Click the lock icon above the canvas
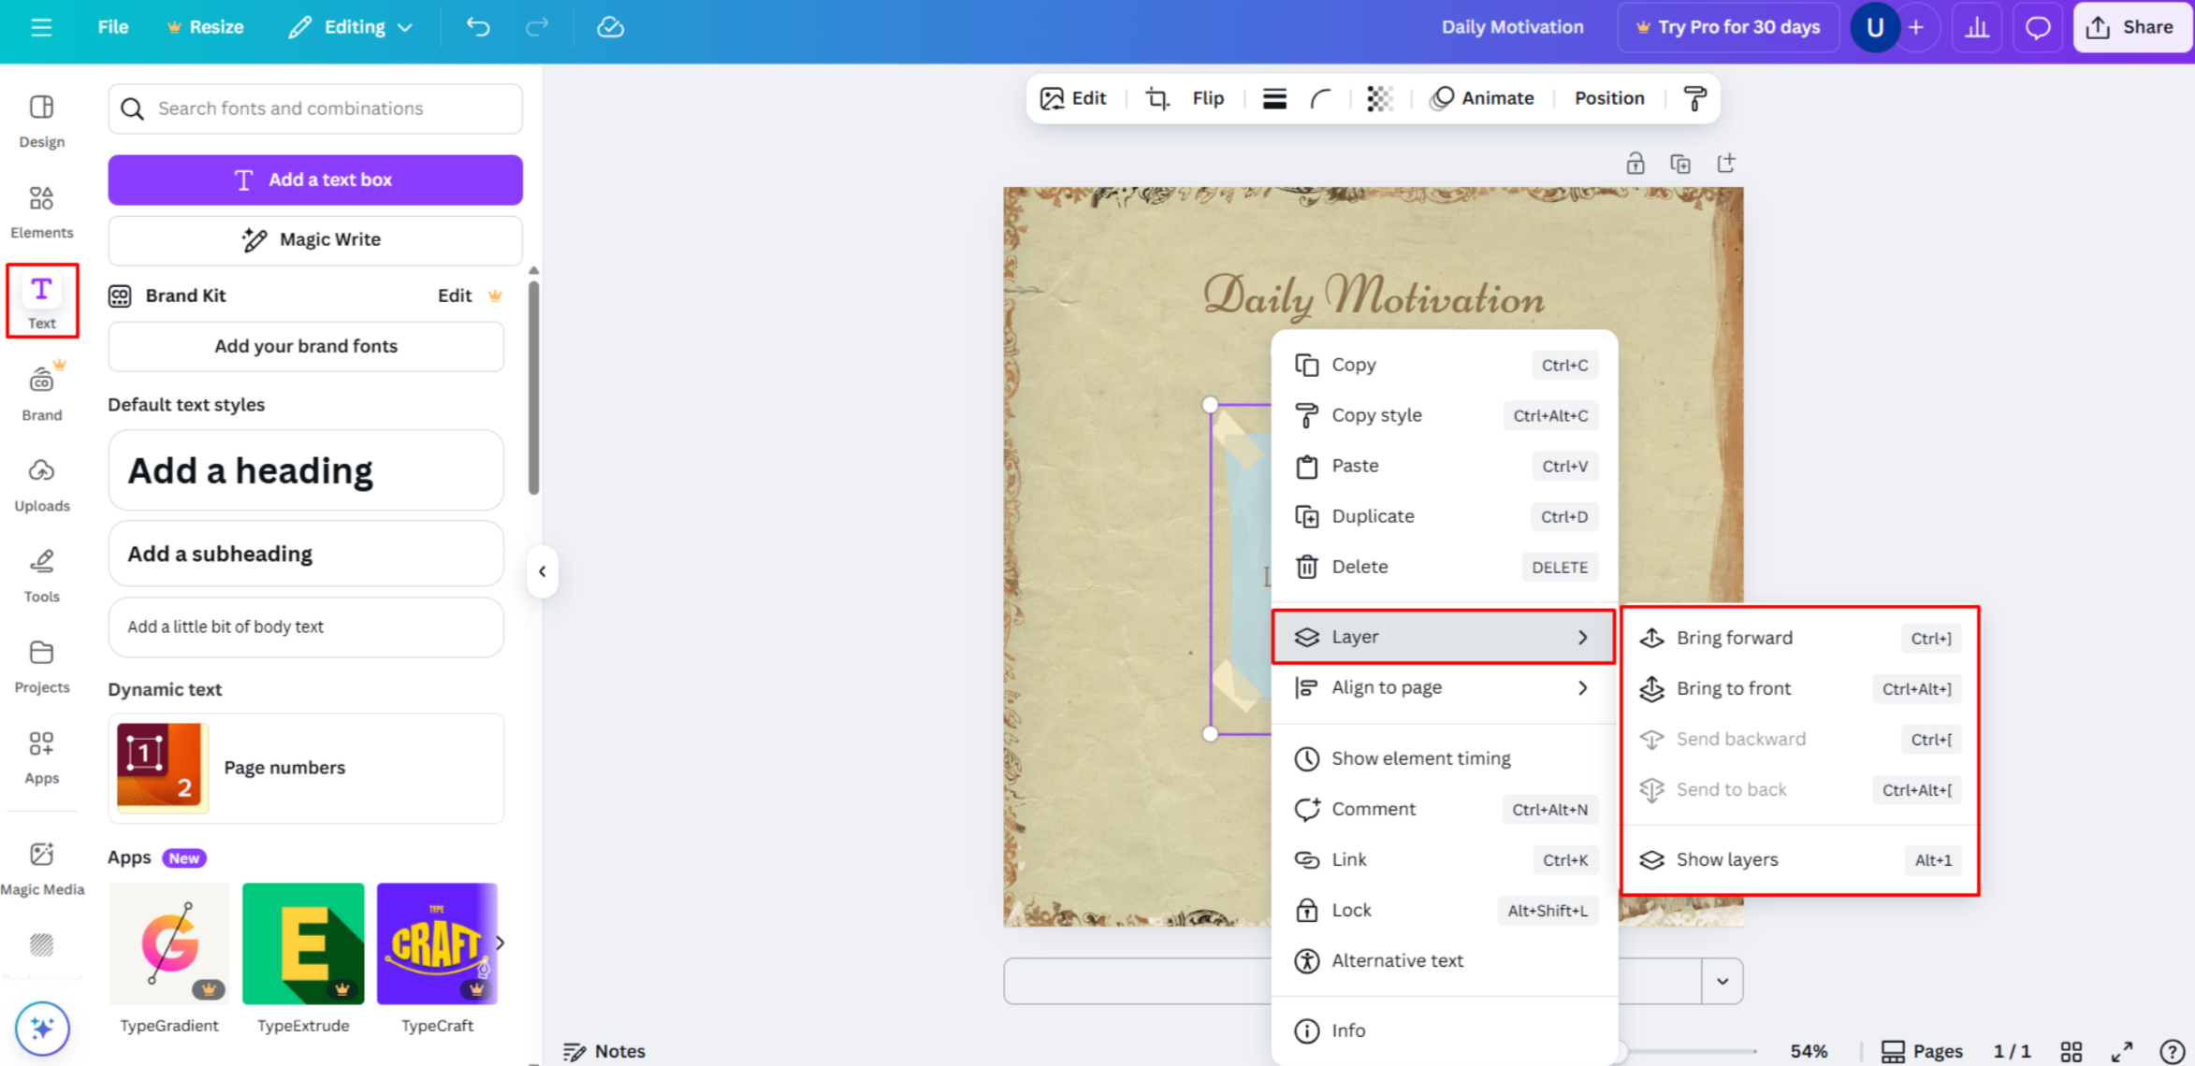 click(x=1635, y=163)
